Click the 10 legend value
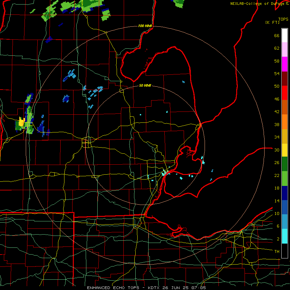This screenshot has width=290, height=290. [x=277, y=213]
